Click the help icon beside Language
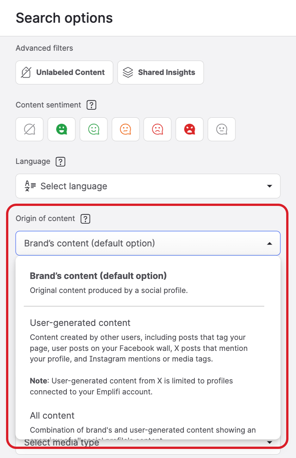 60,162
